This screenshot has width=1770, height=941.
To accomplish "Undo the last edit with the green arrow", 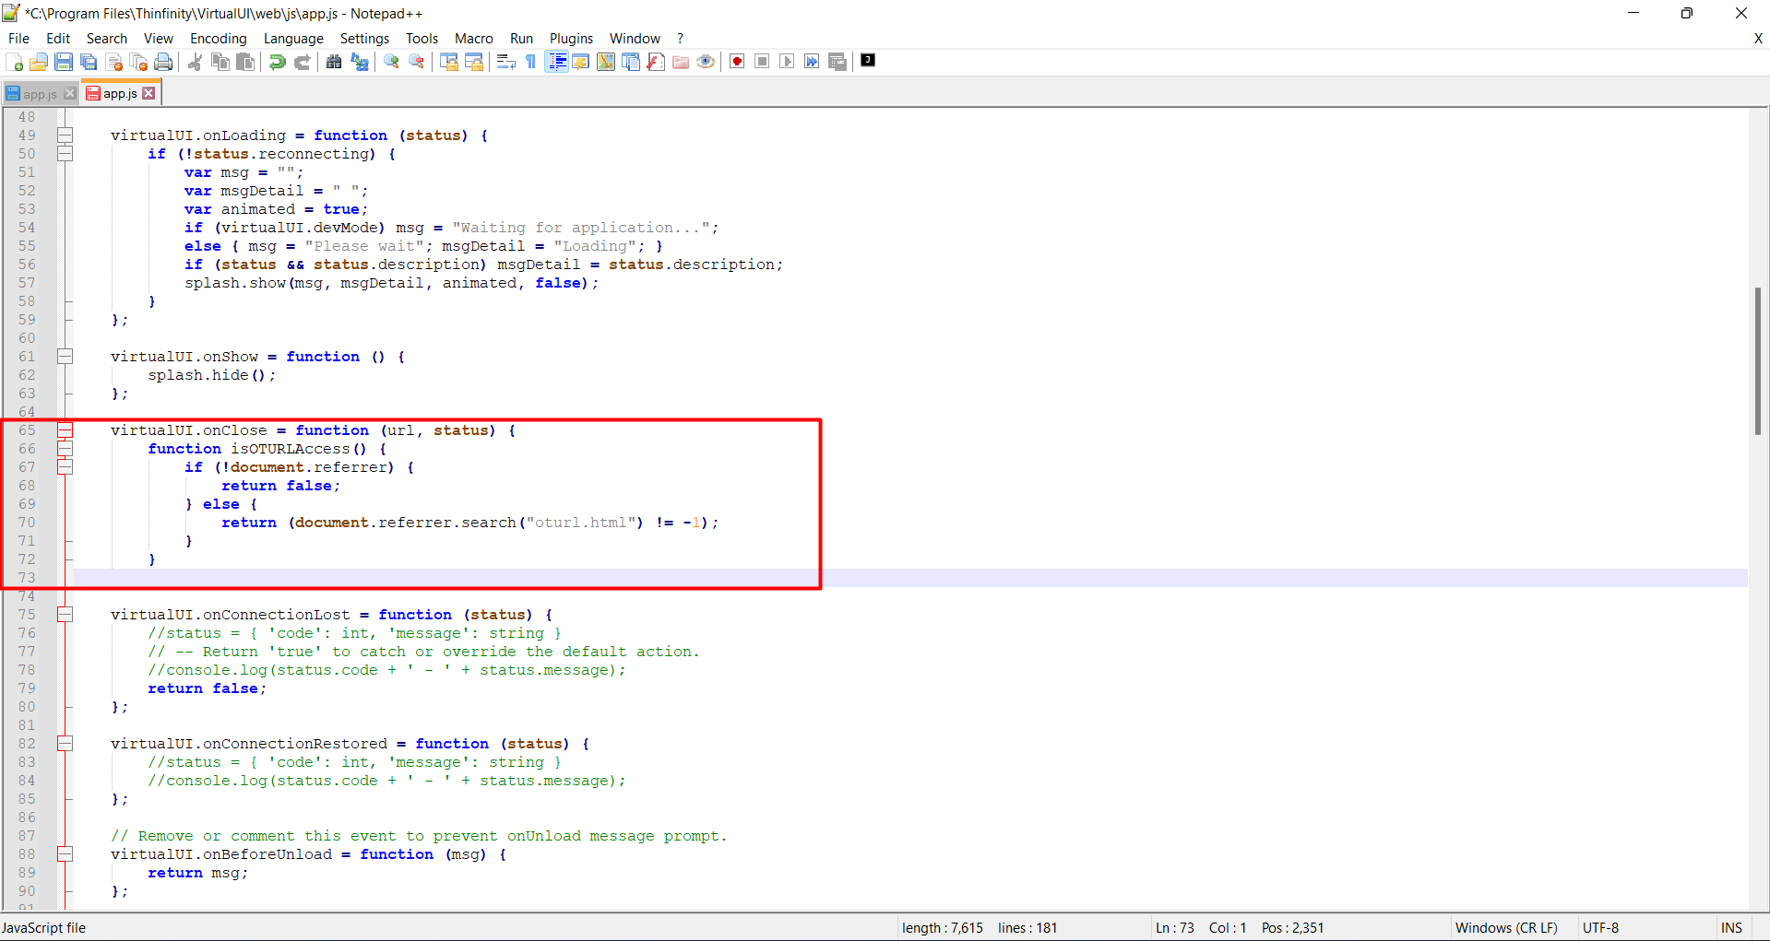I will 277,62.
